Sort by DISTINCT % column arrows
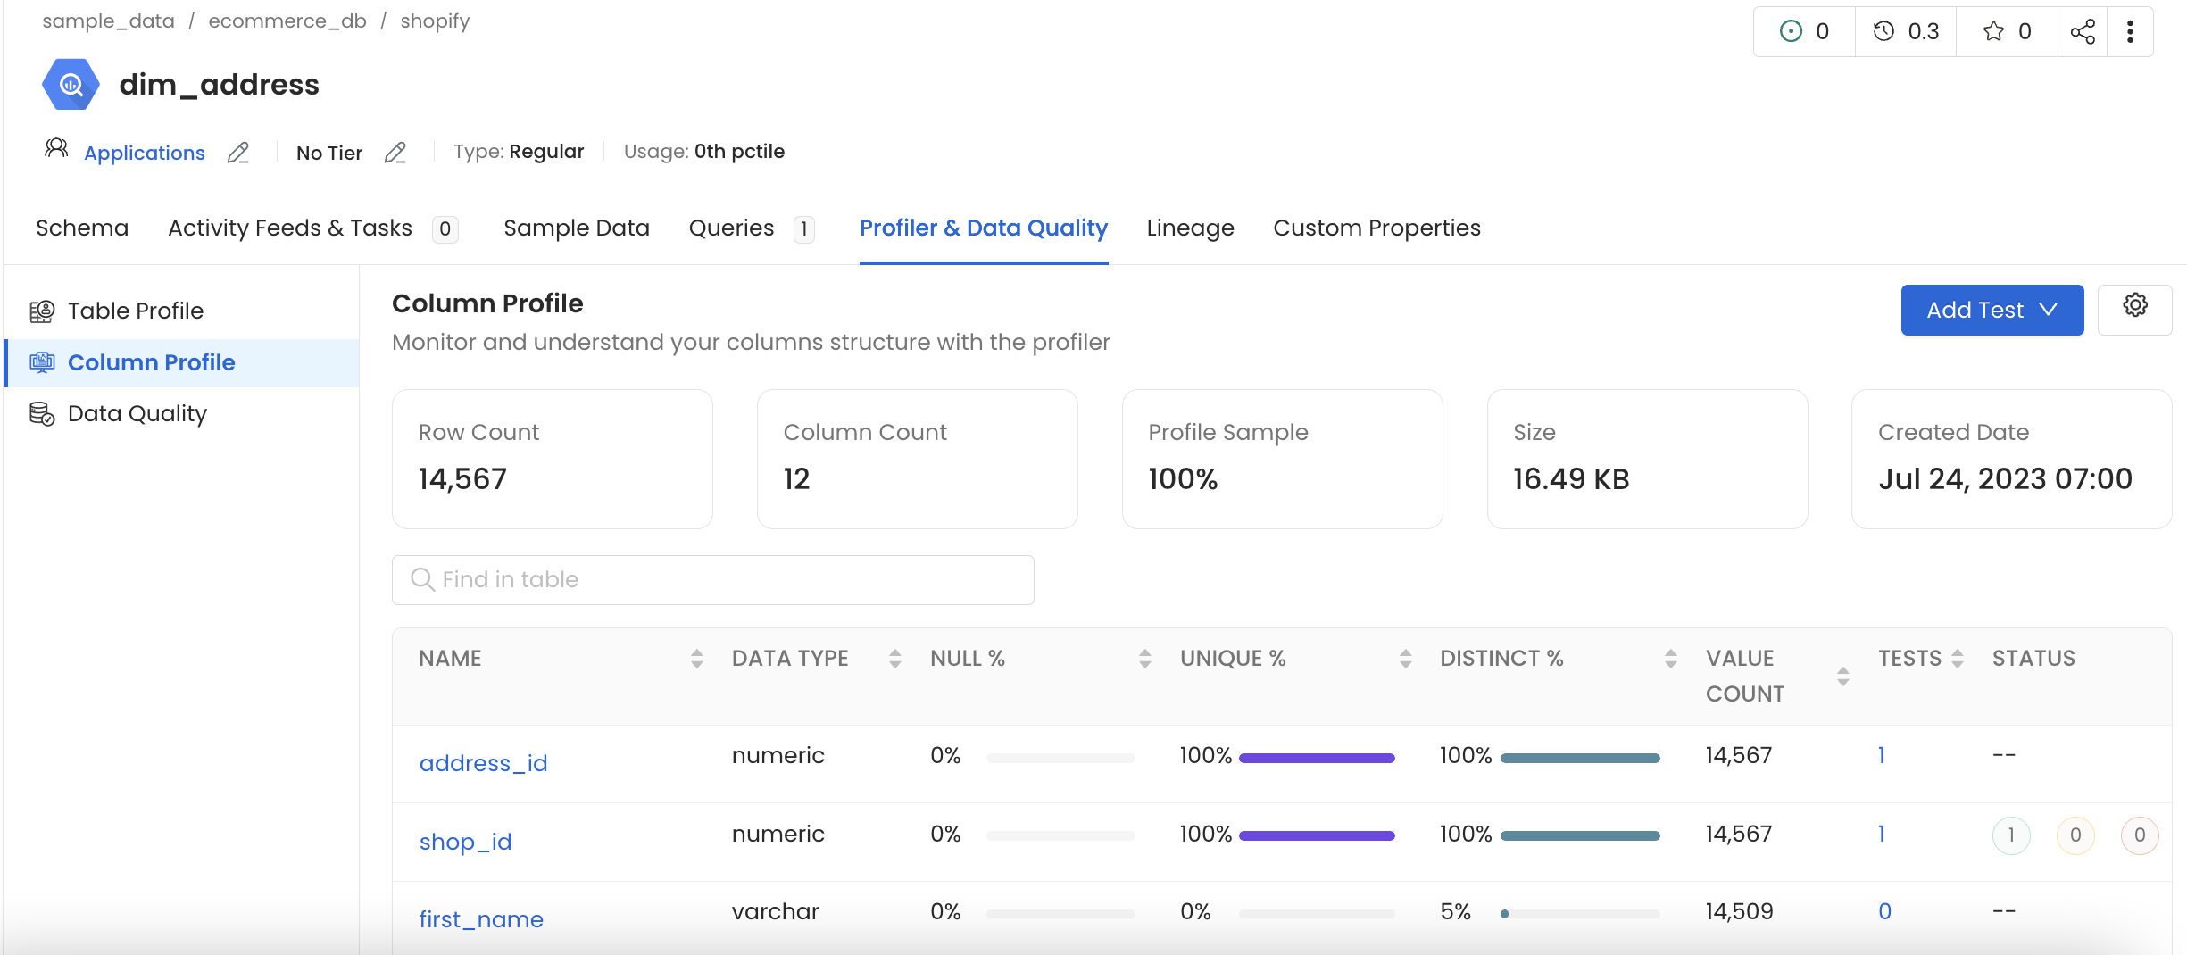The width and height of the screenshot is (2187, 955). point(1670,659)
